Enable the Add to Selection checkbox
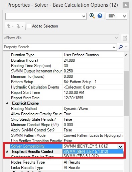 click(29, 26)
